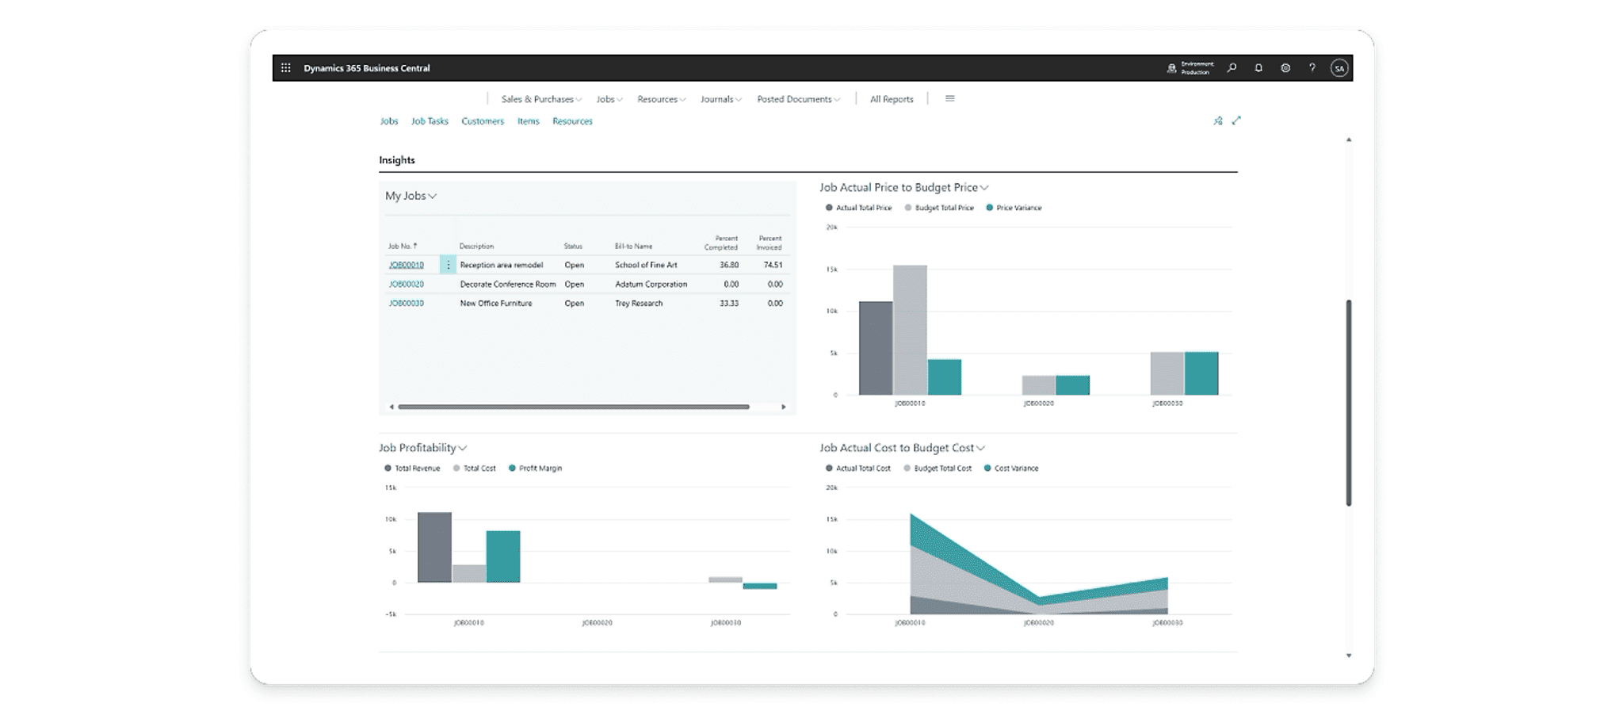Select the 74.51 percent invoiced value

pyautogui.click(x=773, y=265)
